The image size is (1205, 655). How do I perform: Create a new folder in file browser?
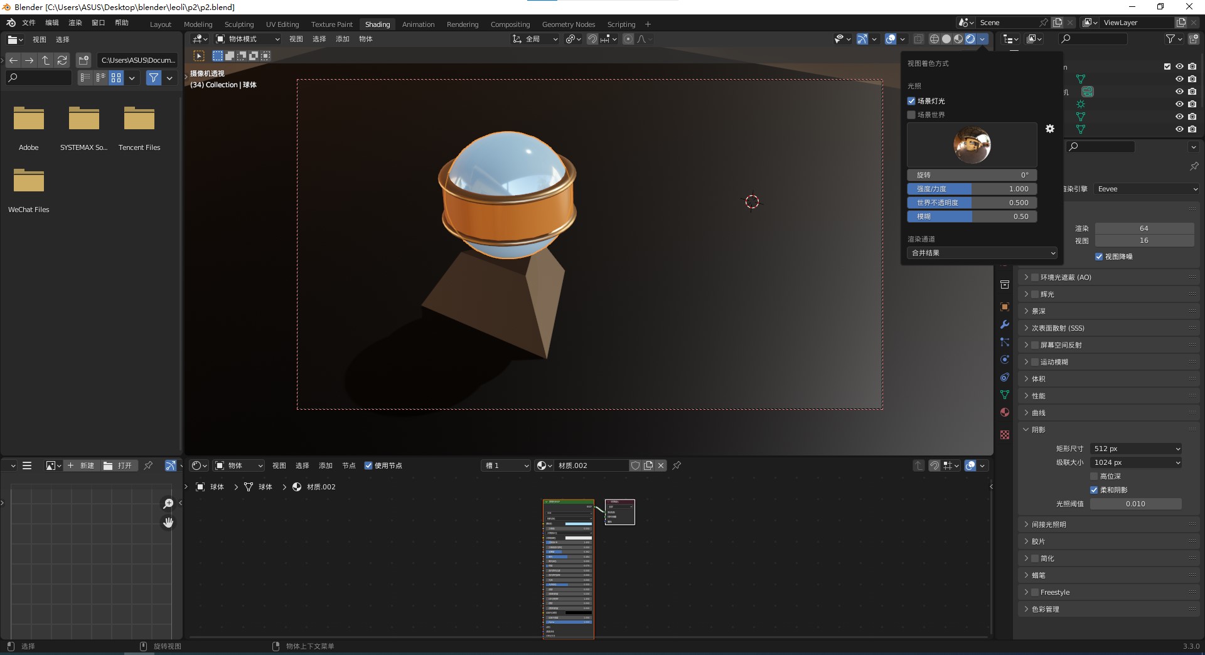coord(83,60)
